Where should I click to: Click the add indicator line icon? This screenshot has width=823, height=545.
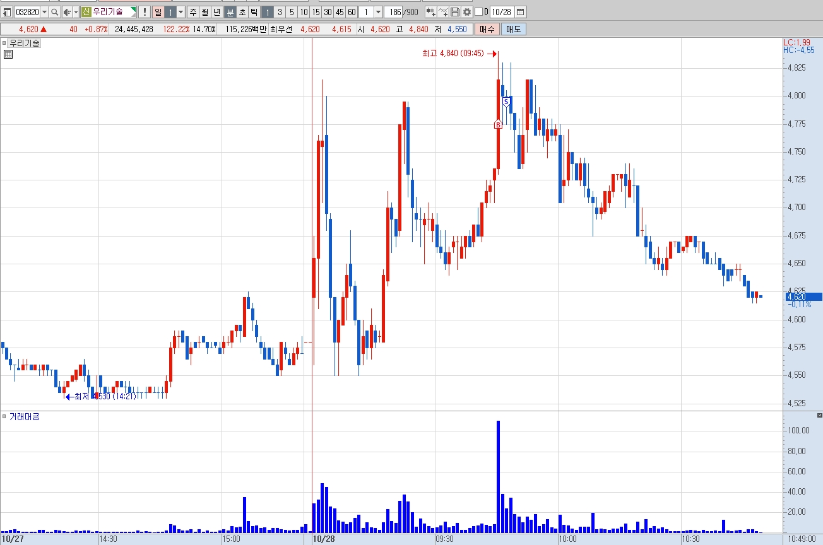coord(442,12)
